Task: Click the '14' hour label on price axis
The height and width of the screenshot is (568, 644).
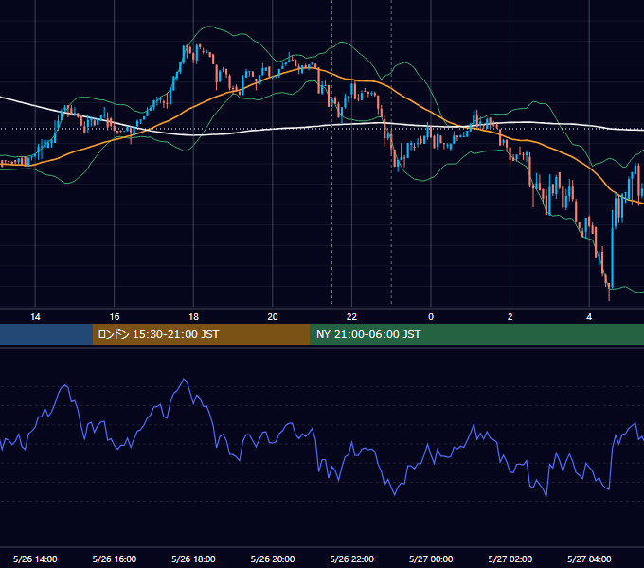Action: click(35, 317)
